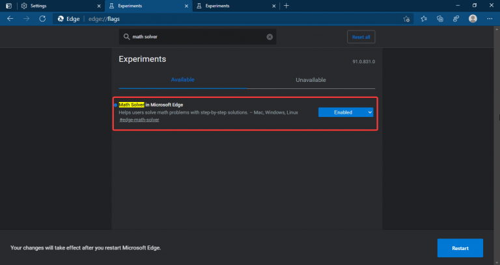Open the Collections icon
Viewport: 500px width, 265px height.
pos(440,19)
